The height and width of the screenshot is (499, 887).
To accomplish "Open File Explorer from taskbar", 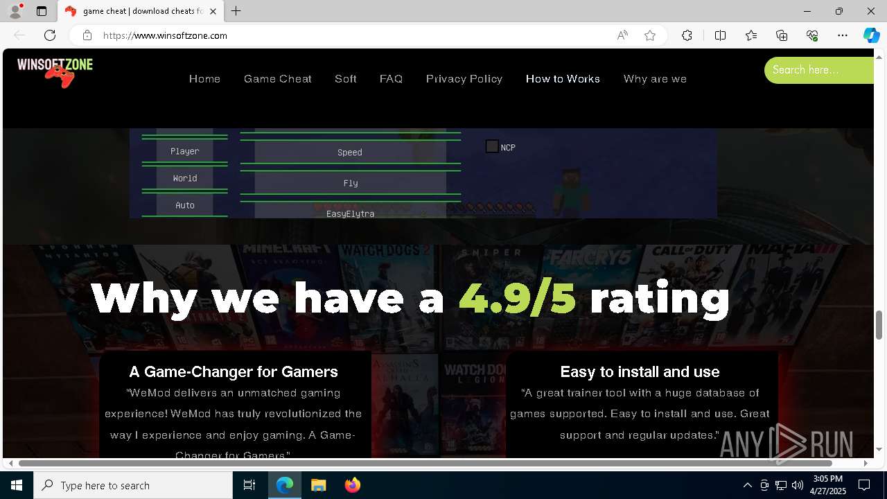I will 318,485.
